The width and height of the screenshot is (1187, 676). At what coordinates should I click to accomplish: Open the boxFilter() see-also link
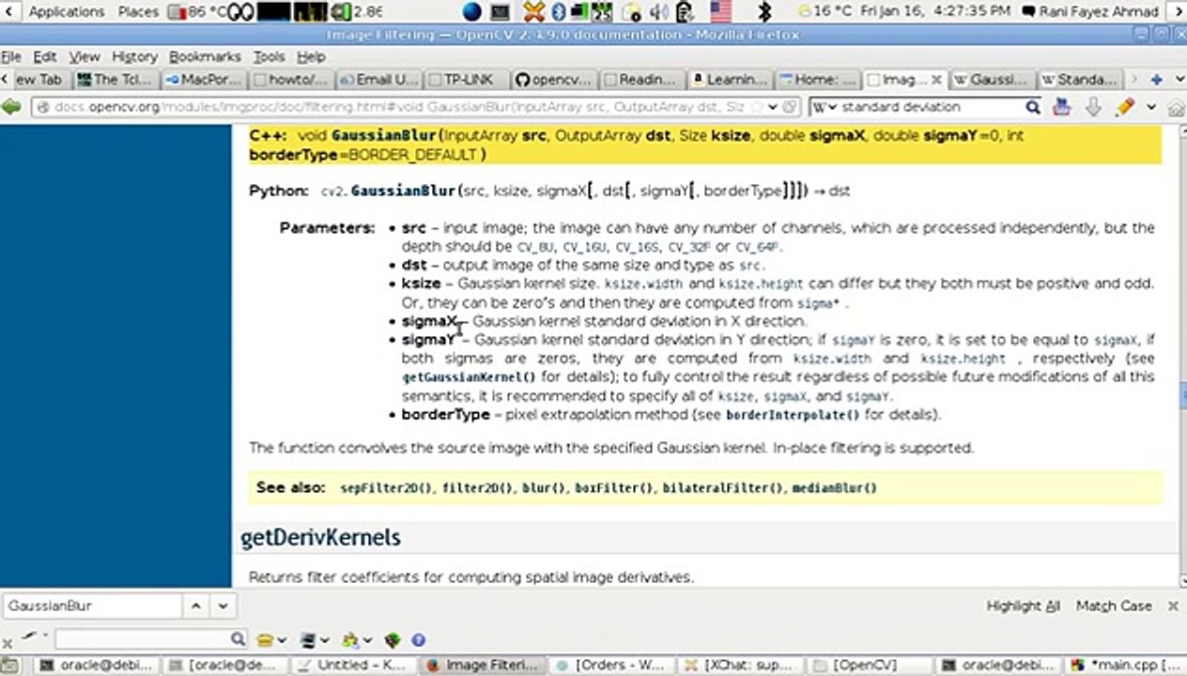614,488
